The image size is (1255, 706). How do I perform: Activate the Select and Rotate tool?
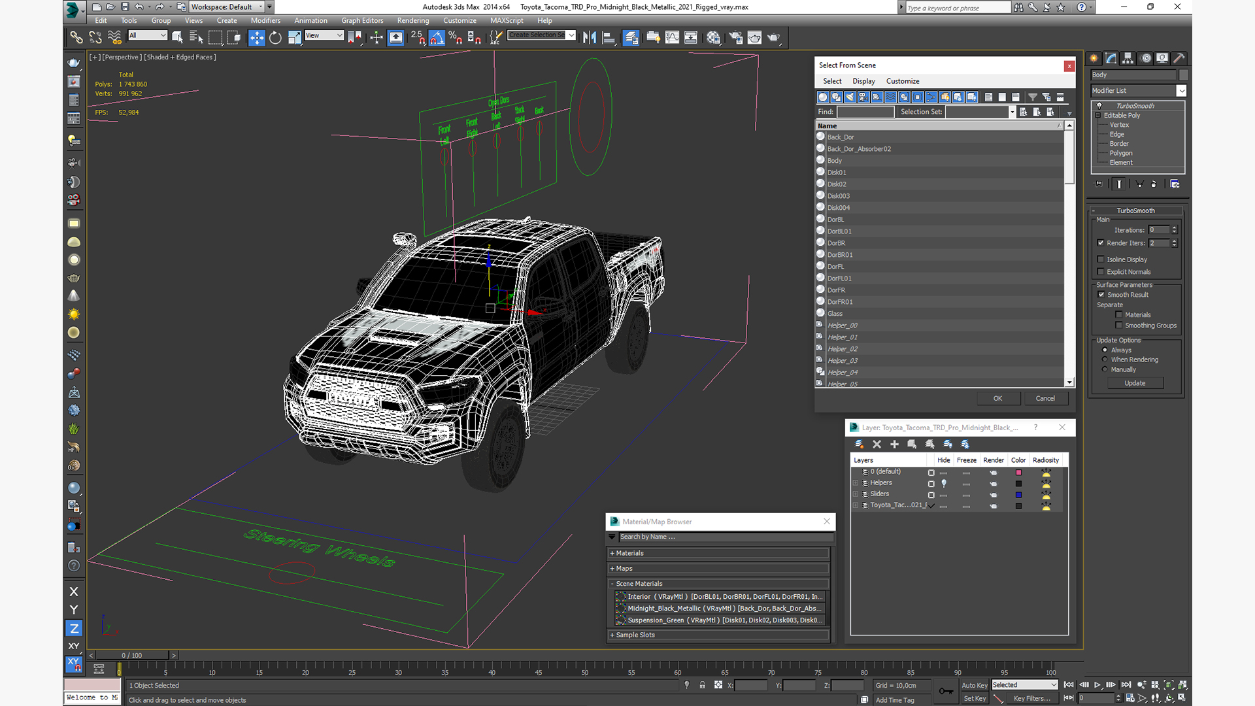275,37
